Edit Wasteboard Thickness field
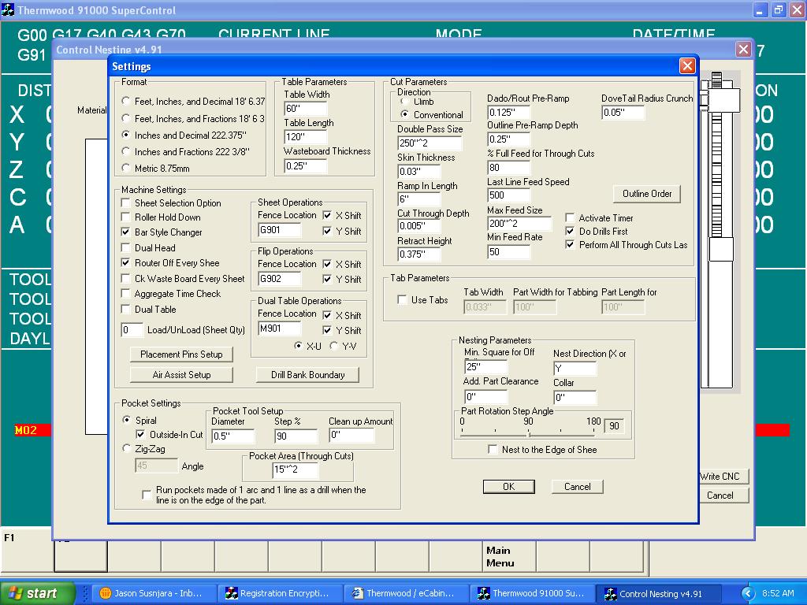 tap(306, 165)
